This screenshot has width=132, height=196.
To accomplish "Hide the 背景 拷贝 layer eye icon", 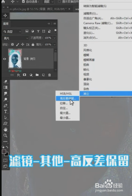I will click(5, 59).
